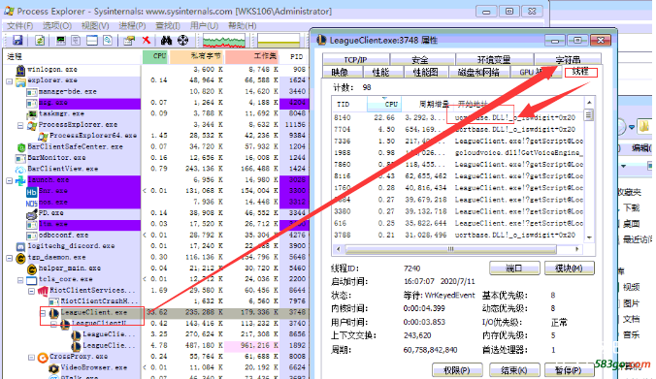Click the red X Kill Process icon
The image size is (656, 379).
[146, 40]
